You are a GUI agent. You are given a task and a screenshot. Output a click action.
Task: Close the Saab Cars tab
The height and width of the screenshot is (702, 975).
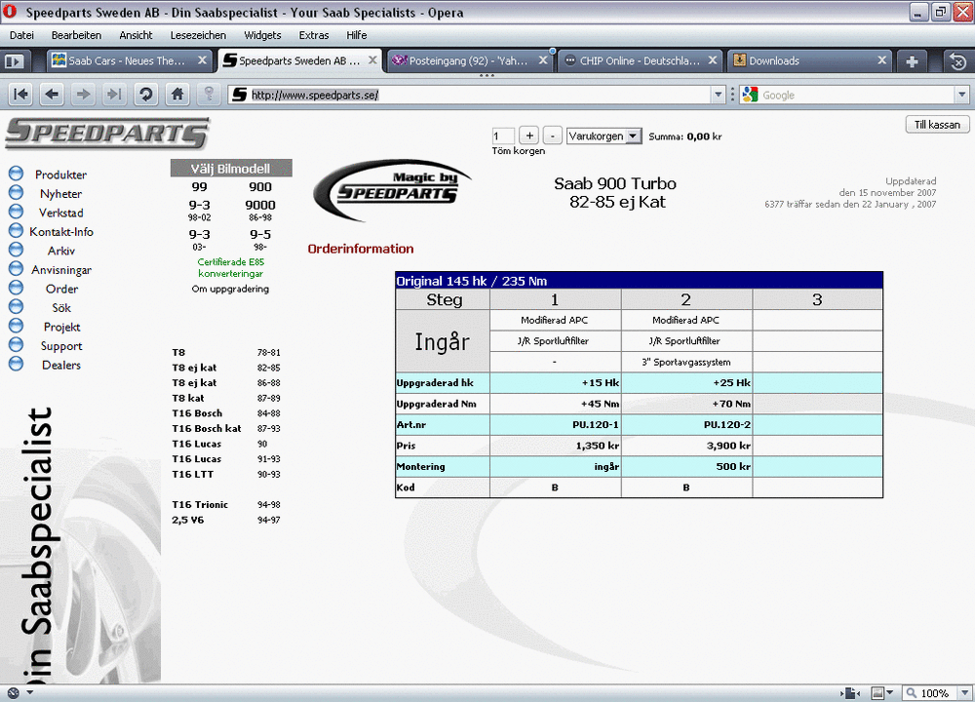point(202,60)
